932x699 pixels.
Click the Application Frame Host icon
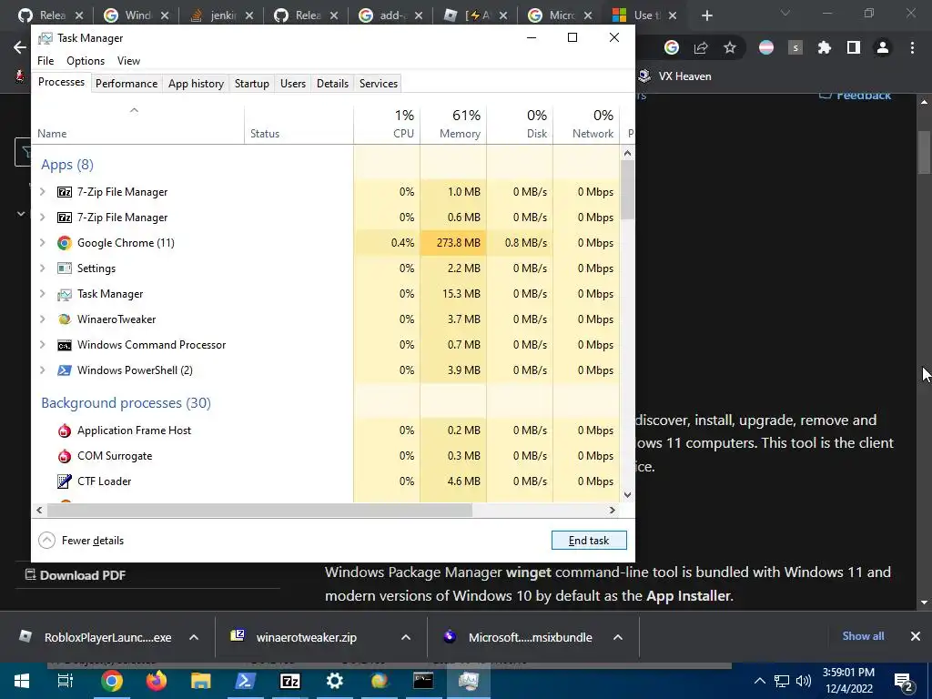(65, 431)
